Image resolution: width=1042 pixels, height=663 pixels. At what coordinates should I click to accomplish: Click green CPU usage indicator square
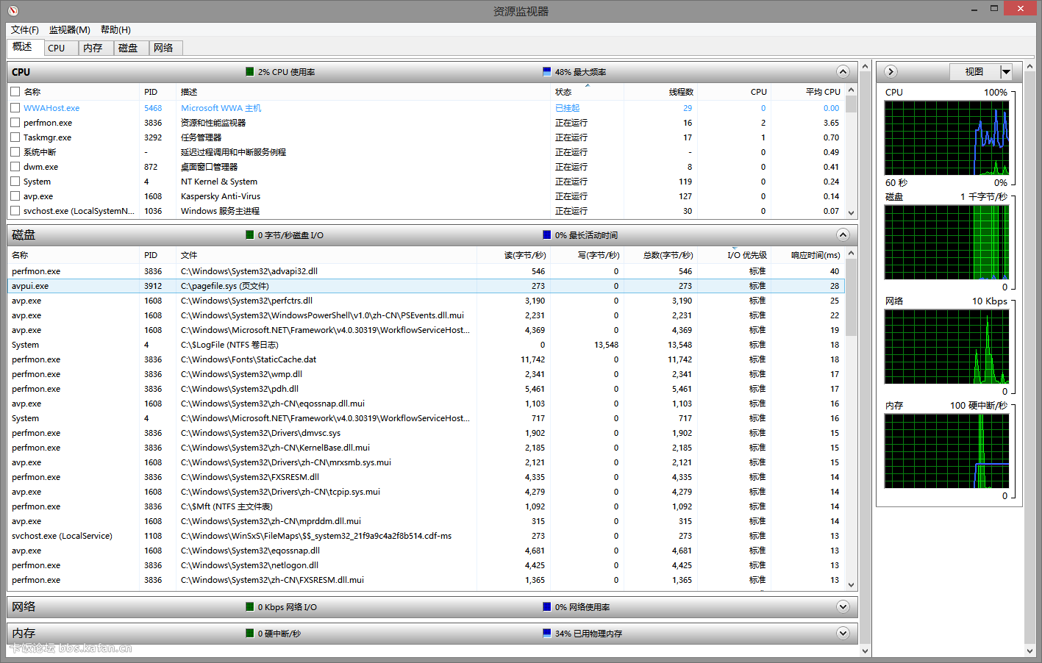point(250,72)
